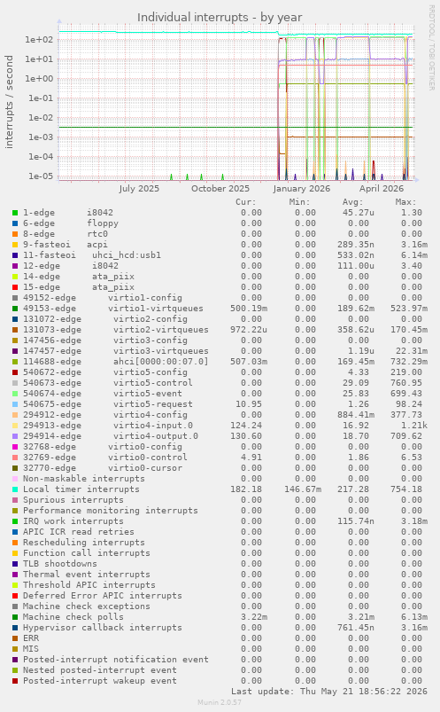Click the orange Rescheduling interrupts swatch
The height and width of the screenshot is (712, 440).
[x=15, y=542]
